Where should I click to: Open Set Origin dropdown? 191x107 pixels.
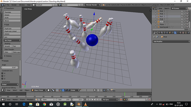click(12, 40)
